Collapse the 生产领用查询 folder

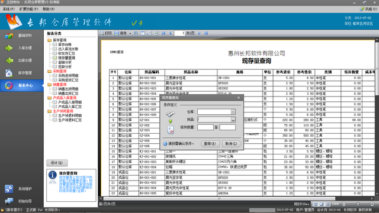coord(50,111)
